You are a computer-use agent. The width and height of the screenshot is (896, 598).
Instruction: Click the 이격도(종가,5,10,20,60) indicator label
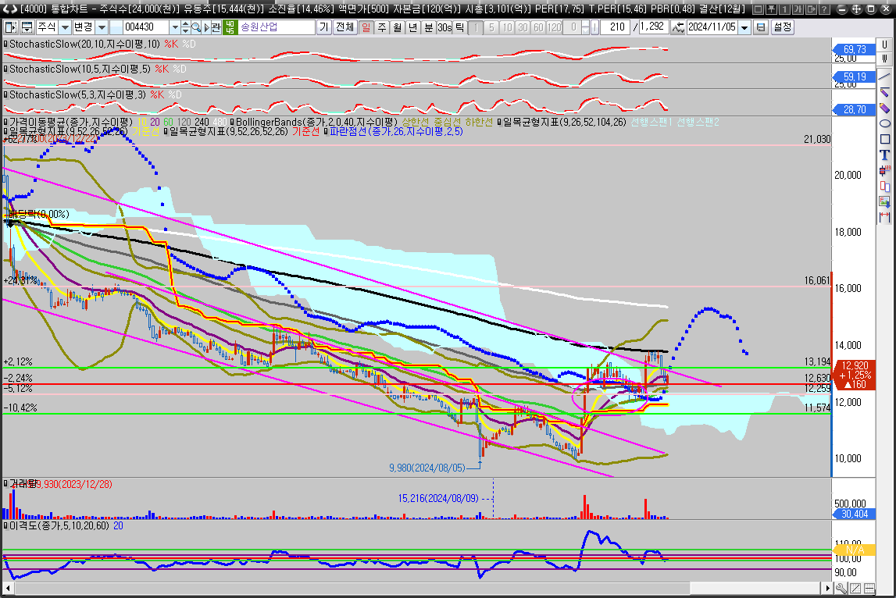tap(59, 525)
